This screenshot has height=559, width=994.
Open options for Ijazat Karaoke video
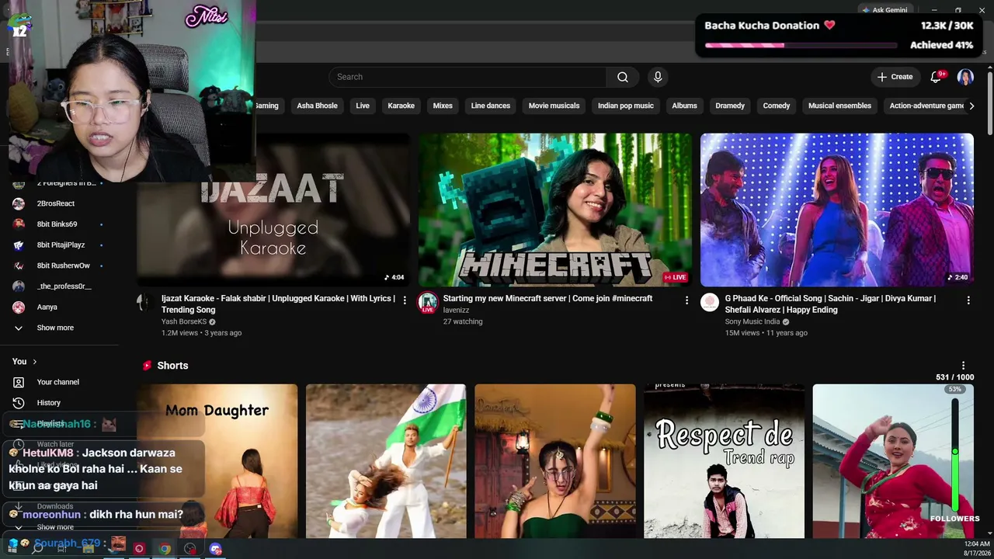(x=405, y=300)
